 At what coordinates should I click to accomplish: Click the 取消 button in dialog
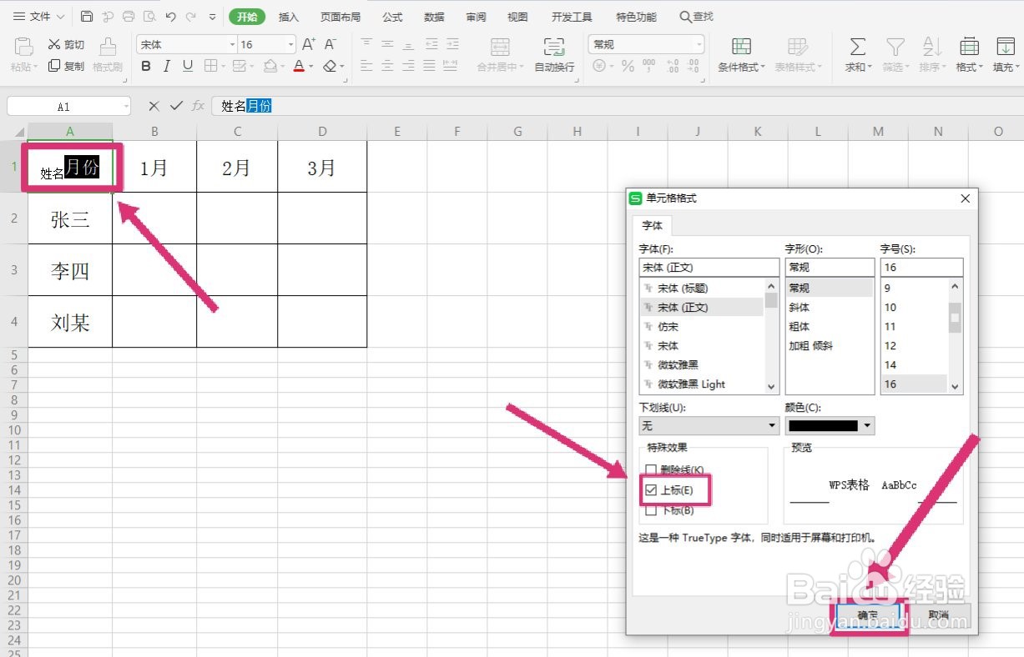pyautogui.click(x=938, y=615)
